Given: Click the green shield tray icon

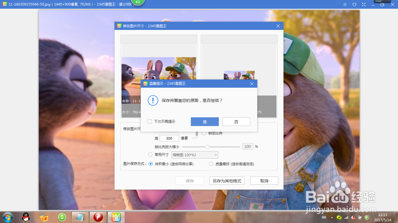Looking at the screenshot, I should click(x=367, y=217).
